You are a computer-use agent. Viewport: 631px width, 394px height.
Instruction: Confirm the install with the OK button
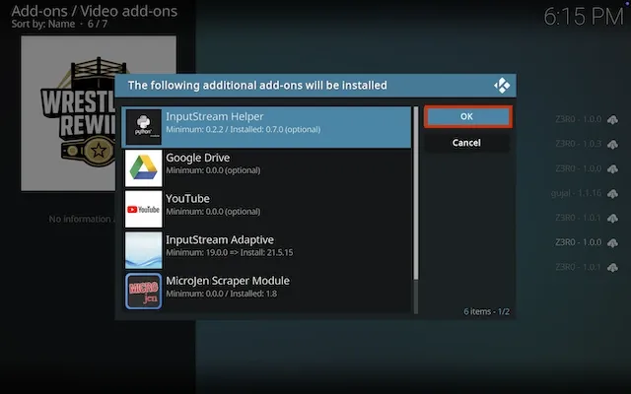[x=467, y=116]
